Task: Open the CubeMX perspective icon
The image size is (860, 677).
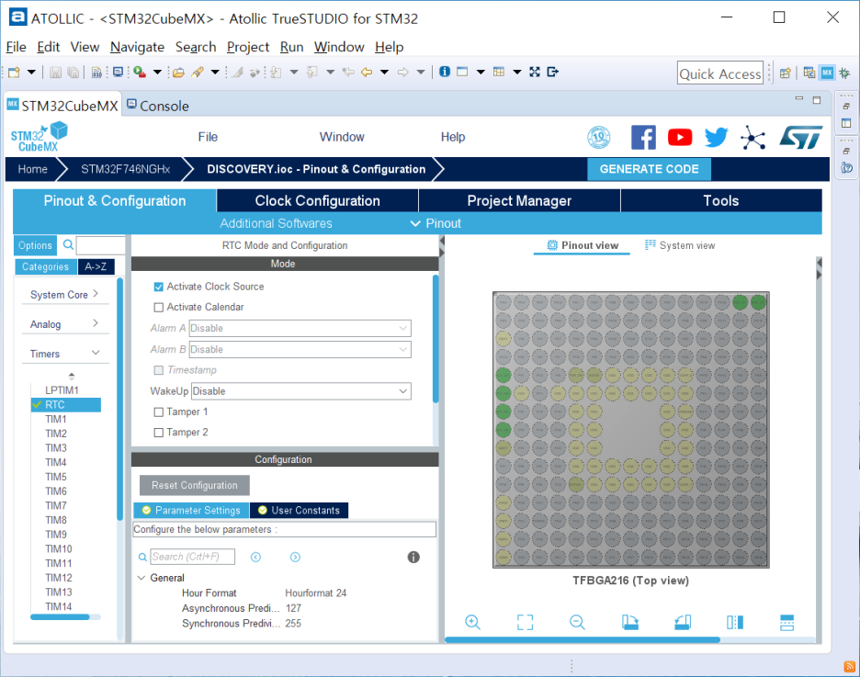Action: (x=827, y=73)
